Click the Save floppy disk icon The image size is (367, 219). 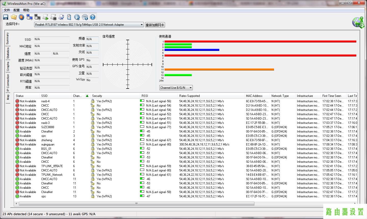pyautogui.click(x=6, y=17)
